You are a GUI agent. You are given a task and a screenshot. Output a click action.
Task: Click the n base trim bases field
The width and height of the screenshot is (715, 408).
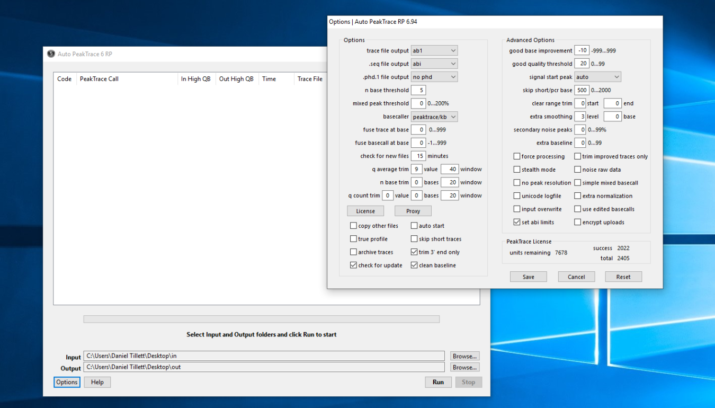(x=417, y=182)
